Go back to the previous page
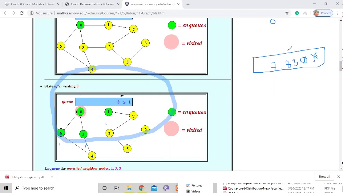343x193 pixels. coord(5,13)
